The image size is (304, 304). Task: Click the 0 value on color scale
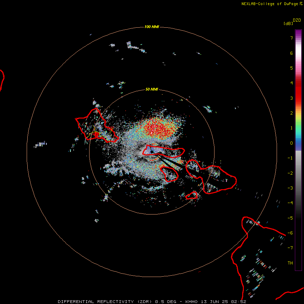click(292, 143)
